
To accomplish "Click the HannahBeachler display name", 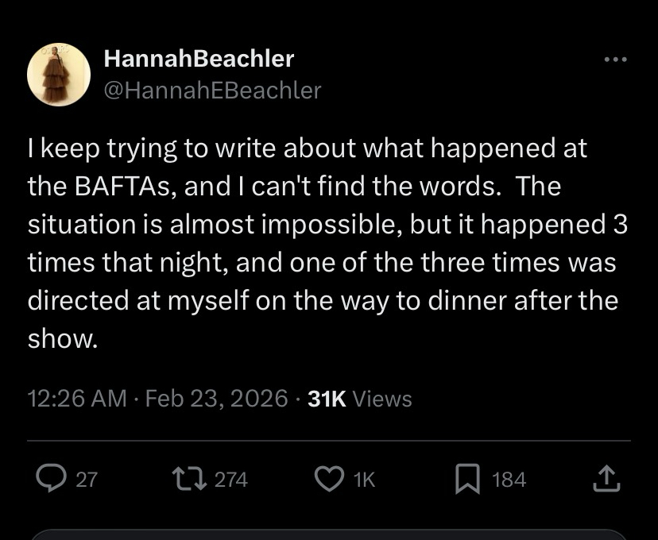I will [x=199, y=59].
